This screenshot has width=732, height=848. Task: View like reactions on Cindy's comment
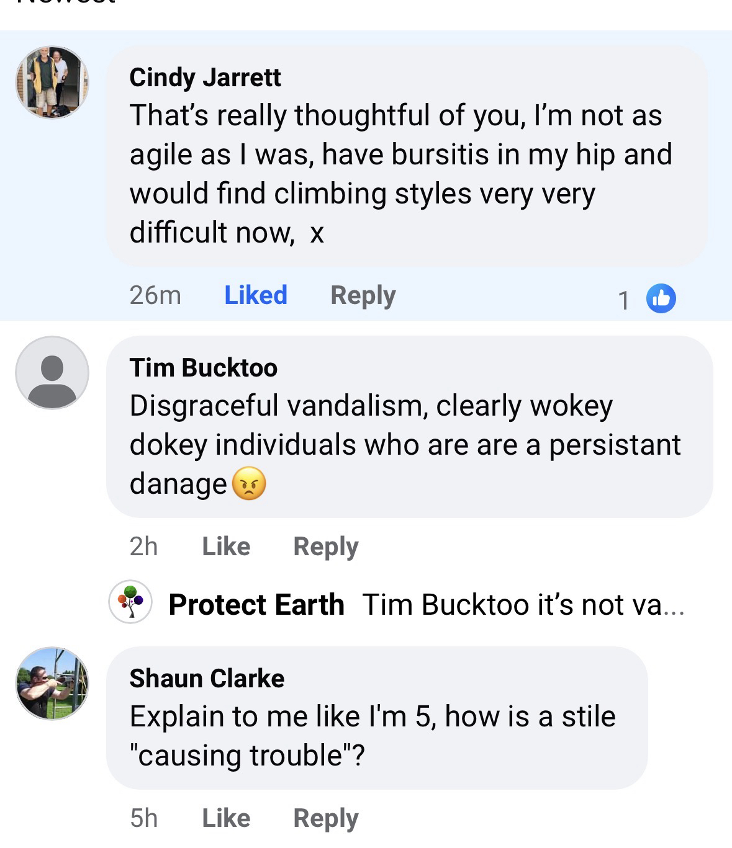(661, 298)
